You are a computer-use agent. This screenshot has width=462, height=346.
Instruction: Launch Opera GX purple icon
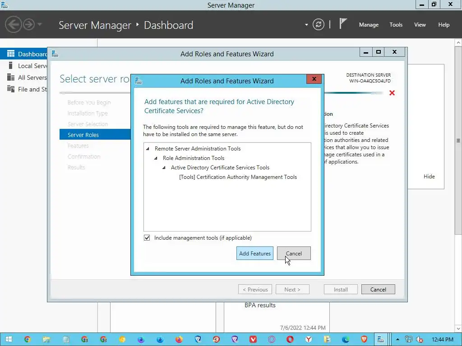(271, 339)
